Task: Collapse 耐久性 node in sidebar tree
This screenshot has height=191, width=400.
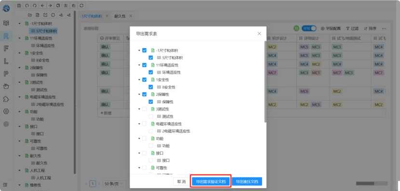Action: tap(19, 155)
